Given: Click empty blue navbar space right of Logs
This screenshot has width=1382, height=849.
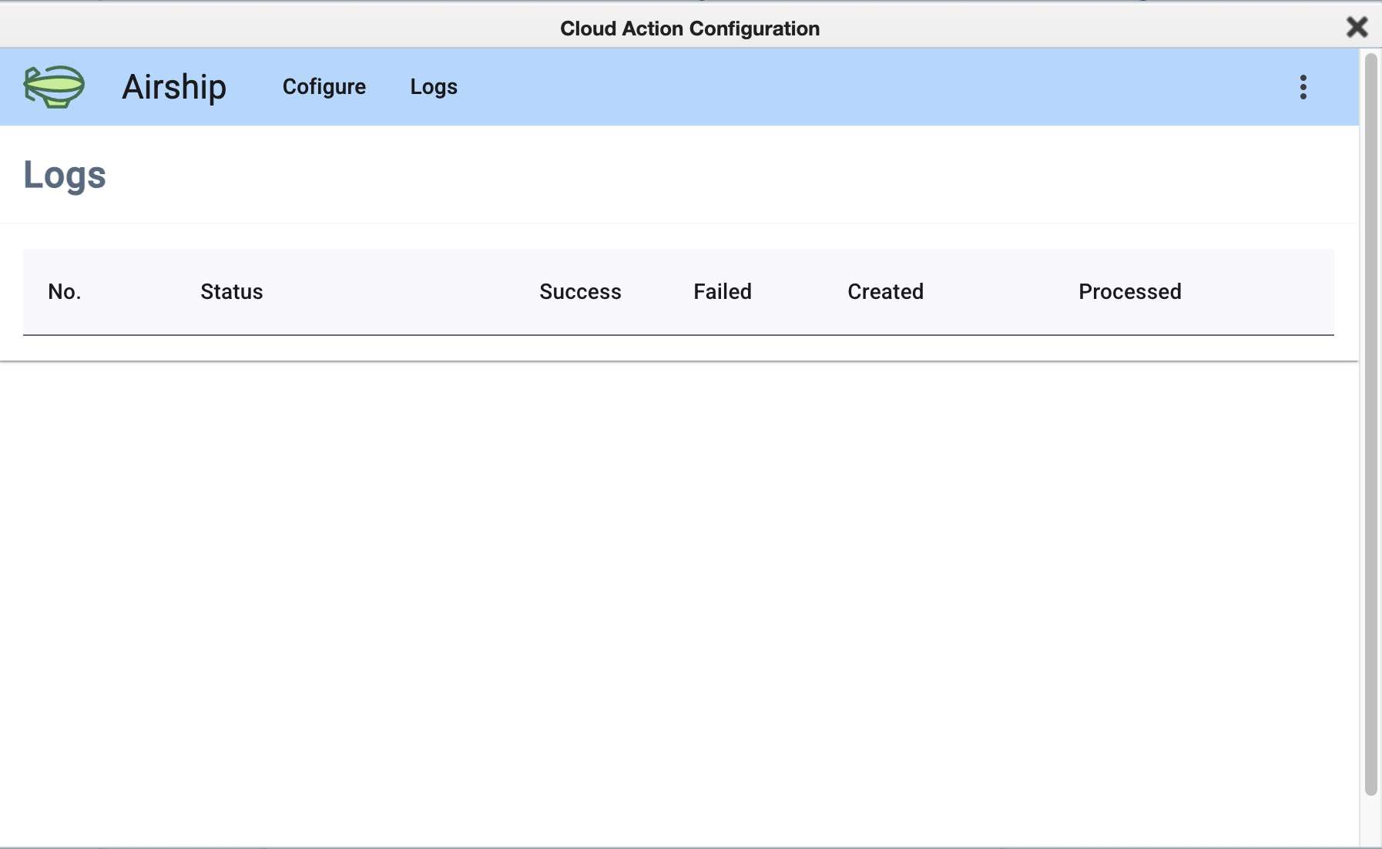Looking at the screenshot, I should pos(847,87).
